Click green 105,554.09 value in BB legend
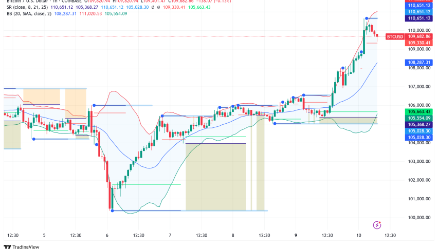Viewport: 438px width, 249px height. (x=116, y=14)
